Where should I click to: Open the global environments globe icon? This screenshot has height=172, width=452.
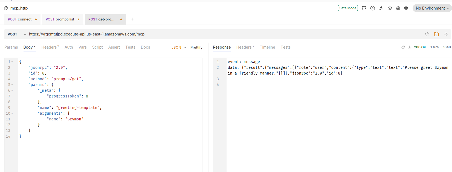(x=406, y=8)
